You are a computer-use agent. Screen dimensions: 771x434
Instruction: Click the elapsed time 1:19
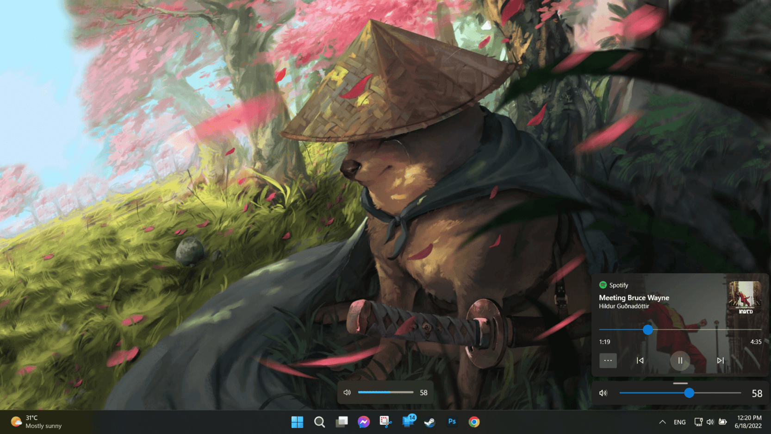604,342
